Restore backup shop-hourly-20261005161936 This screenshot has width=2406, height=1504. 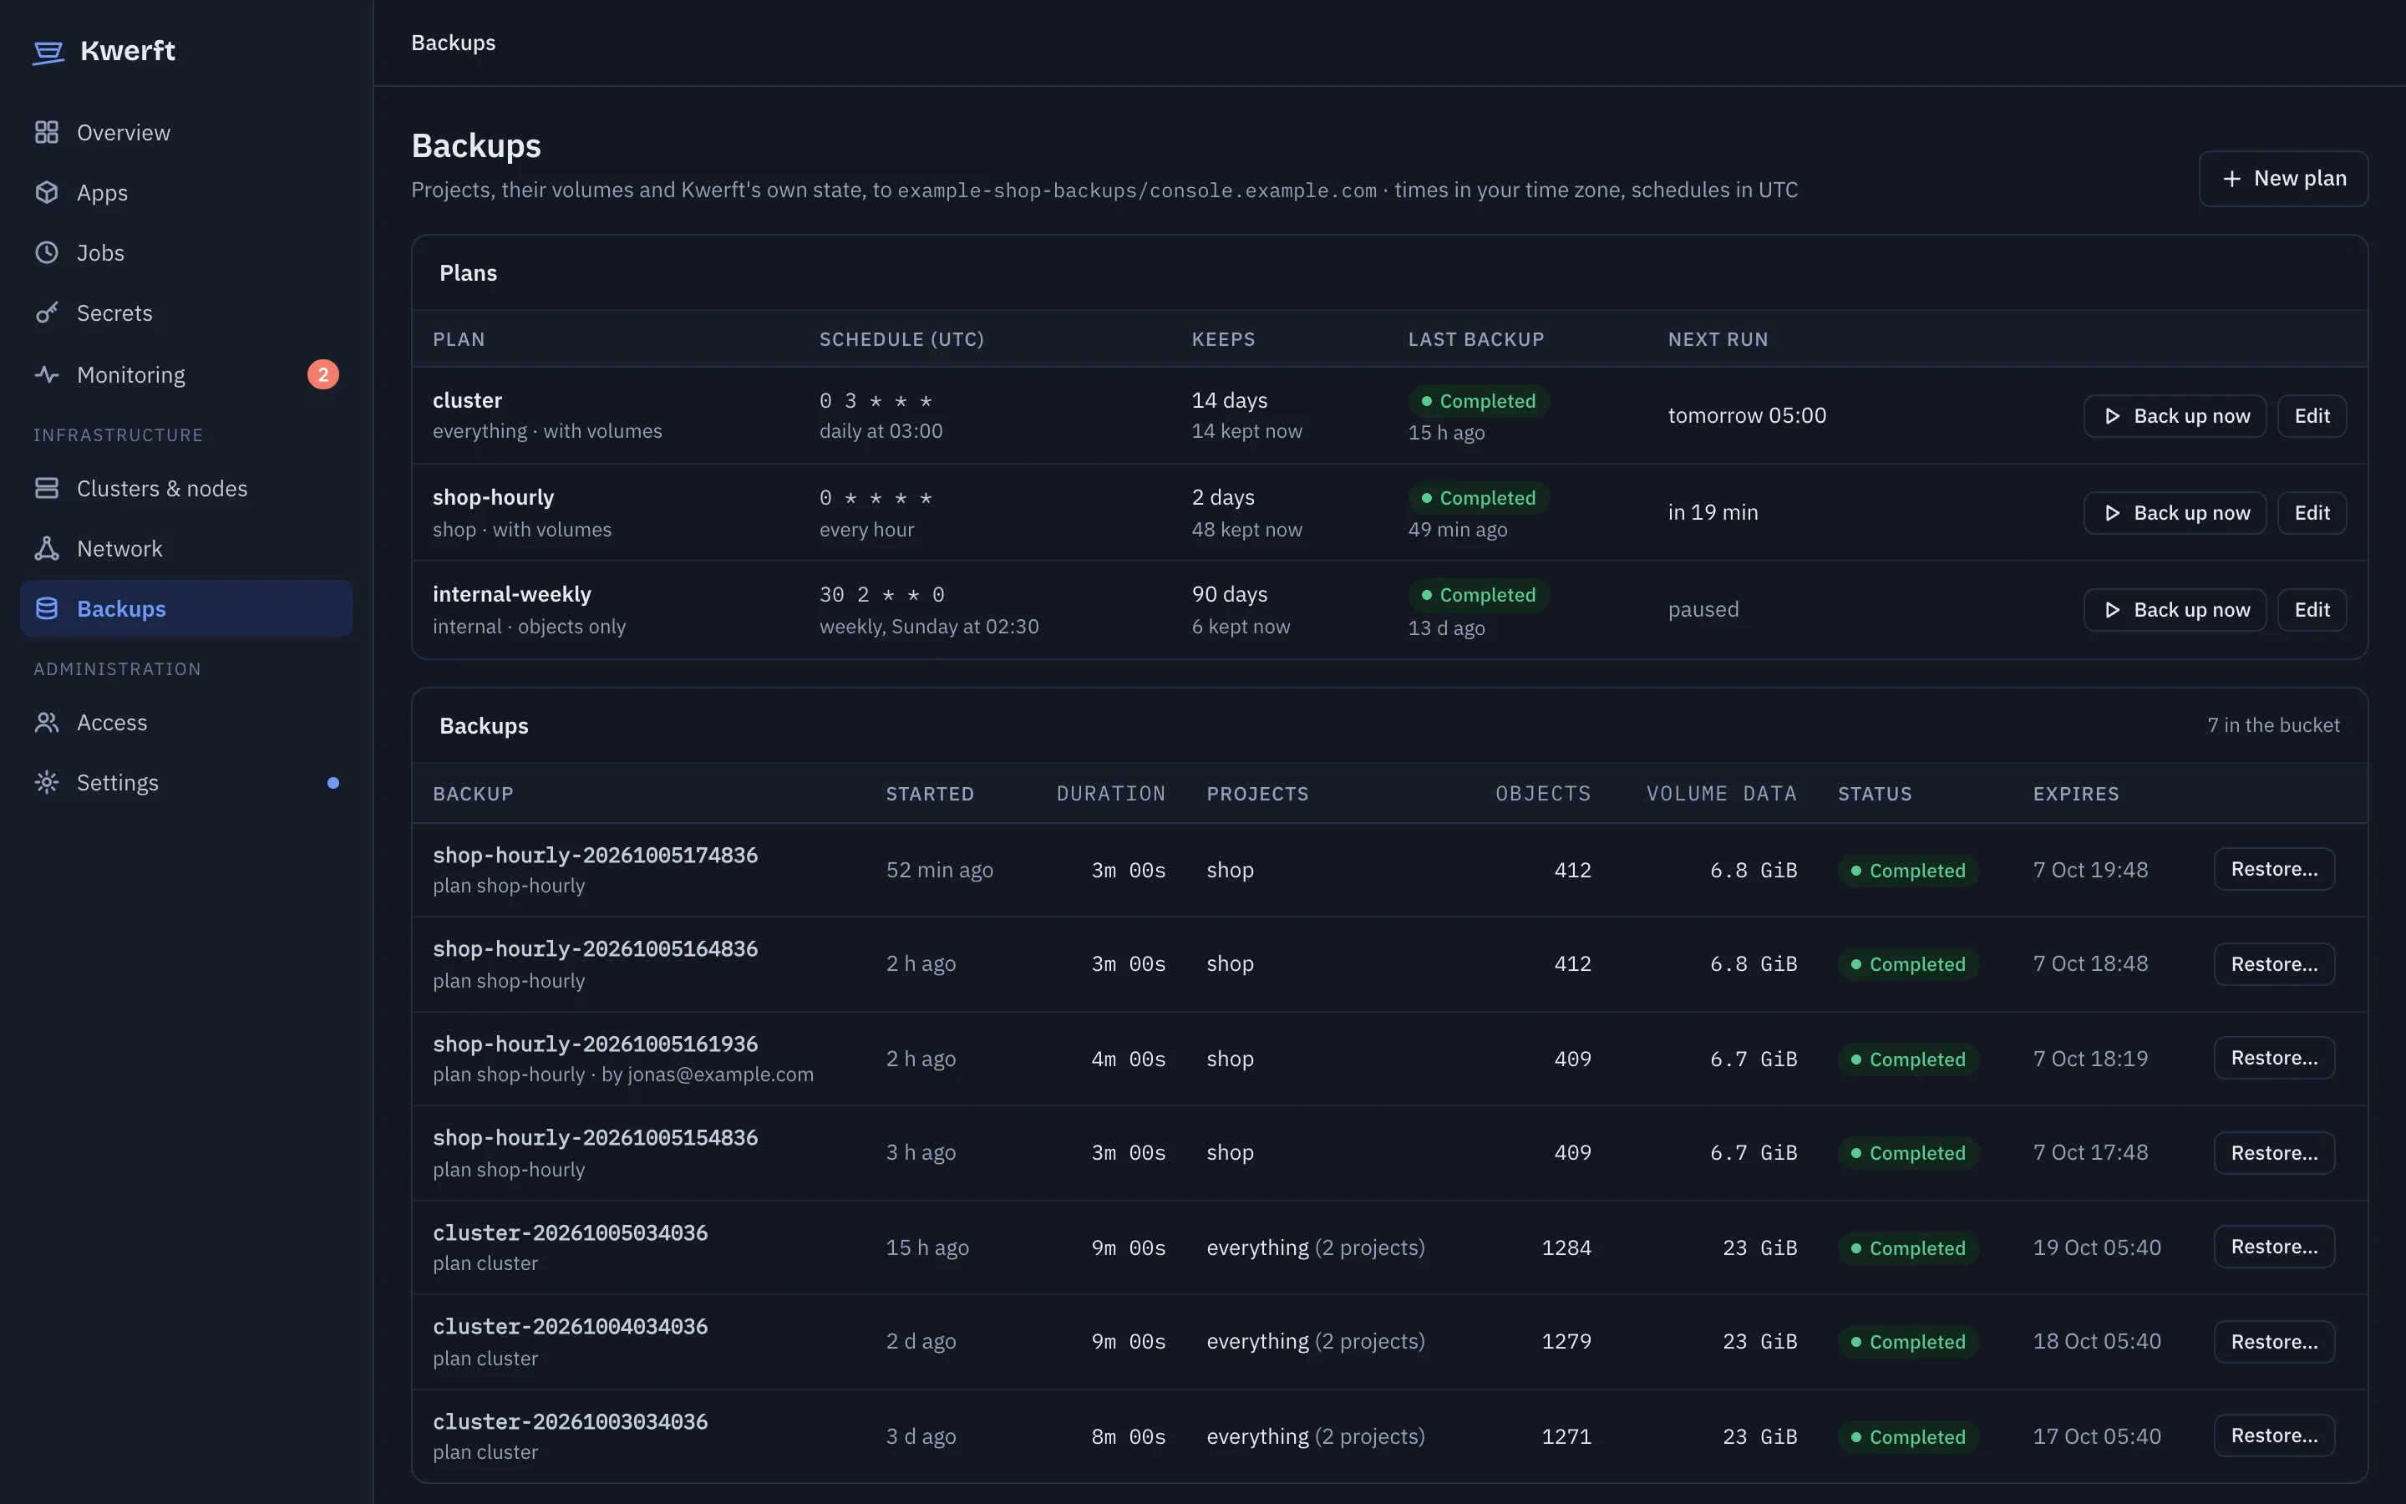click(2274, 1057)
